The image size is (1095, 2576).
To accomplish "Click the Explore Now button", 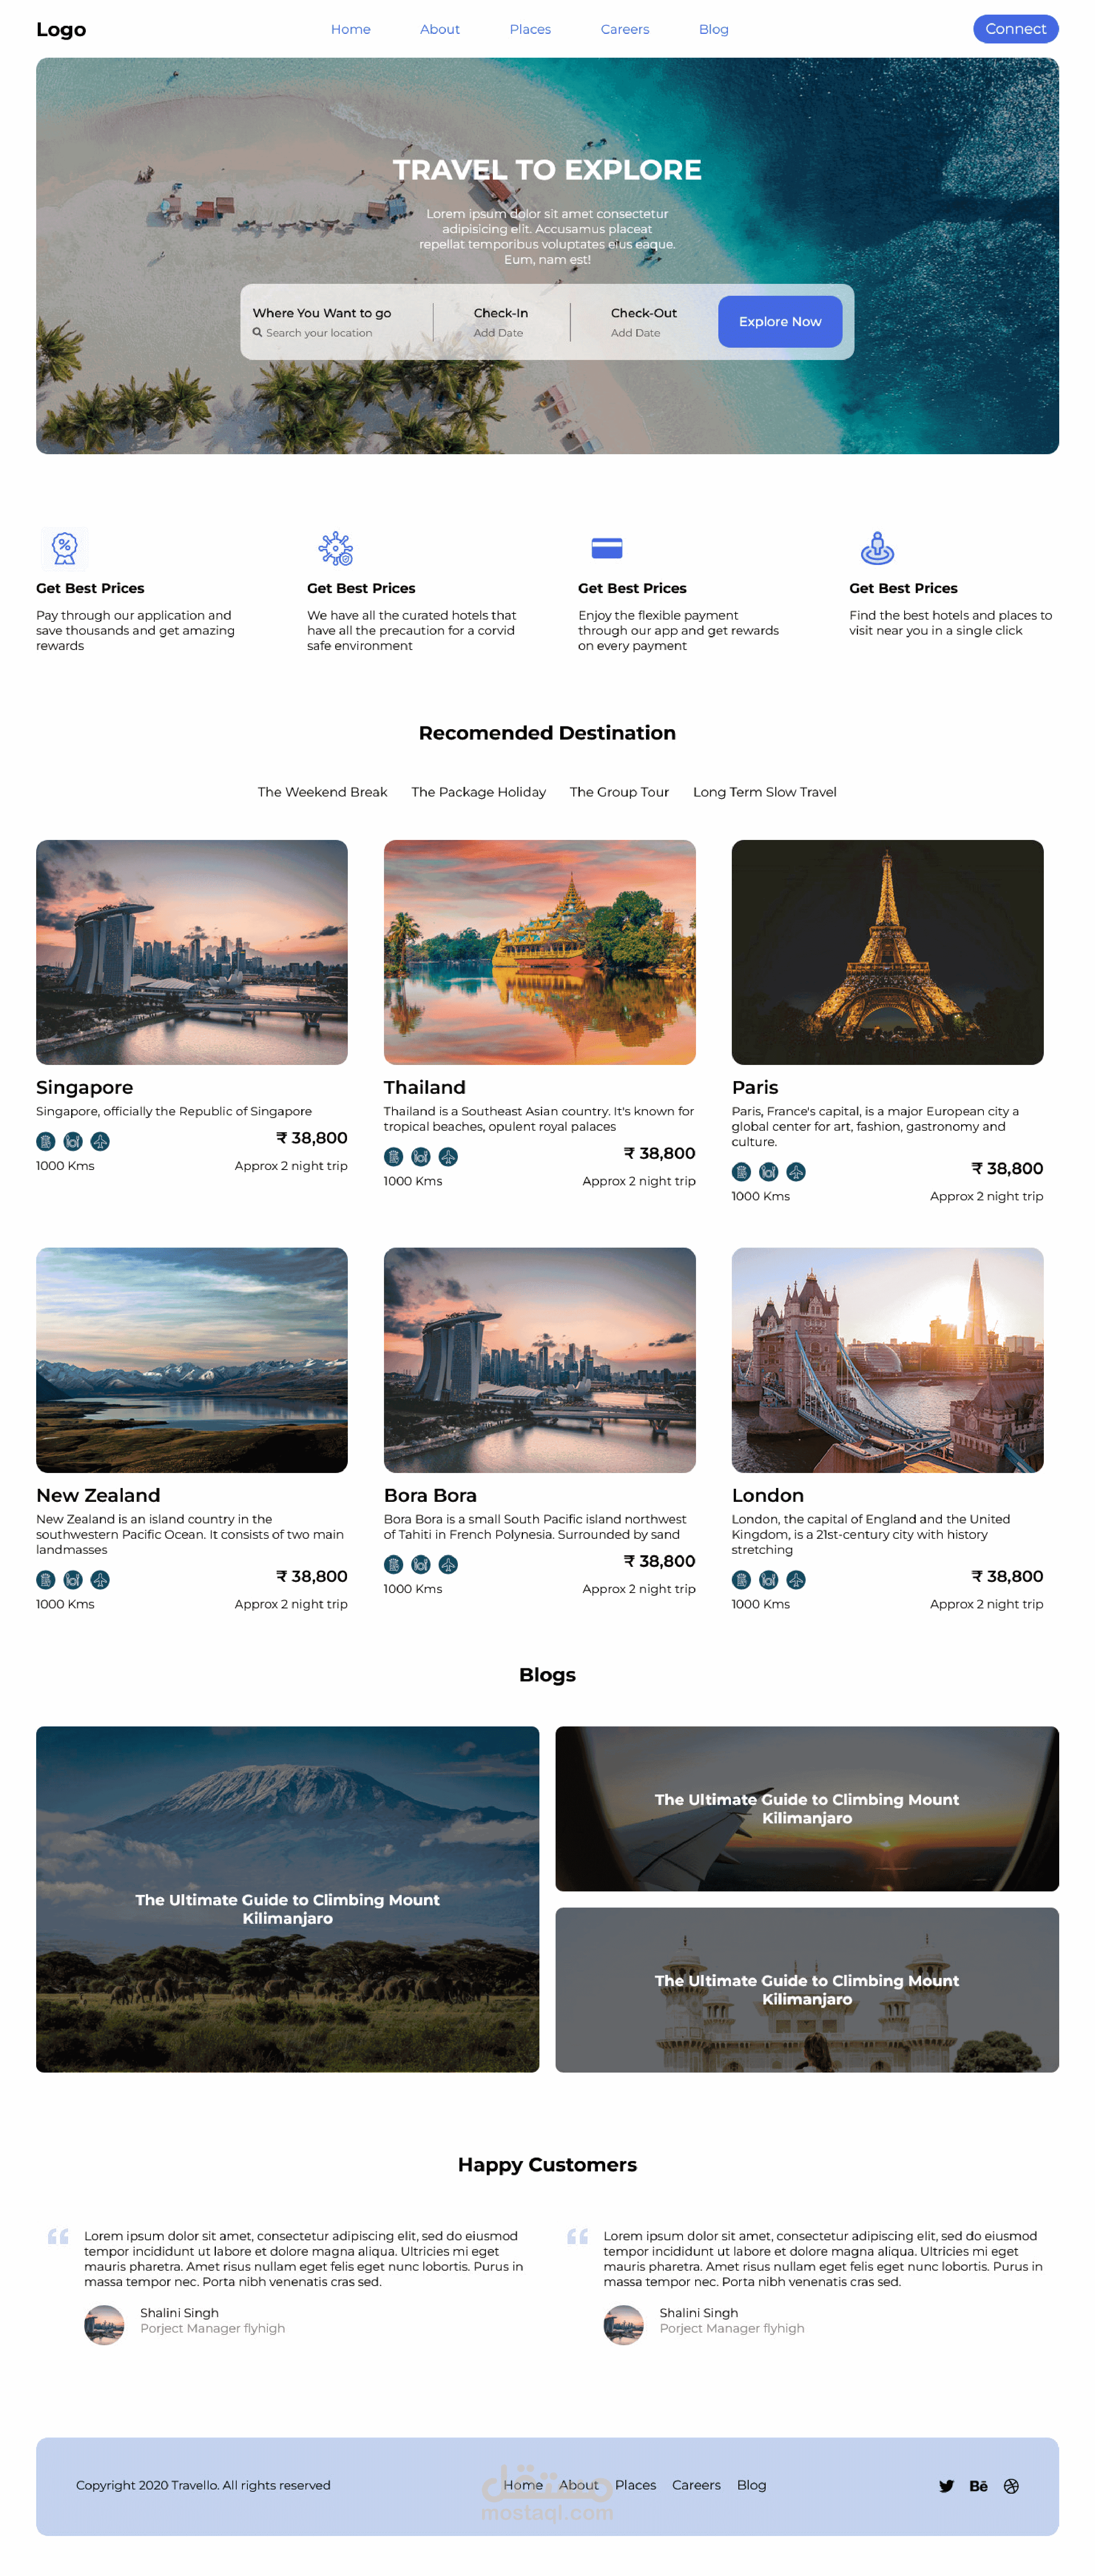I will (x=779, y=321).
